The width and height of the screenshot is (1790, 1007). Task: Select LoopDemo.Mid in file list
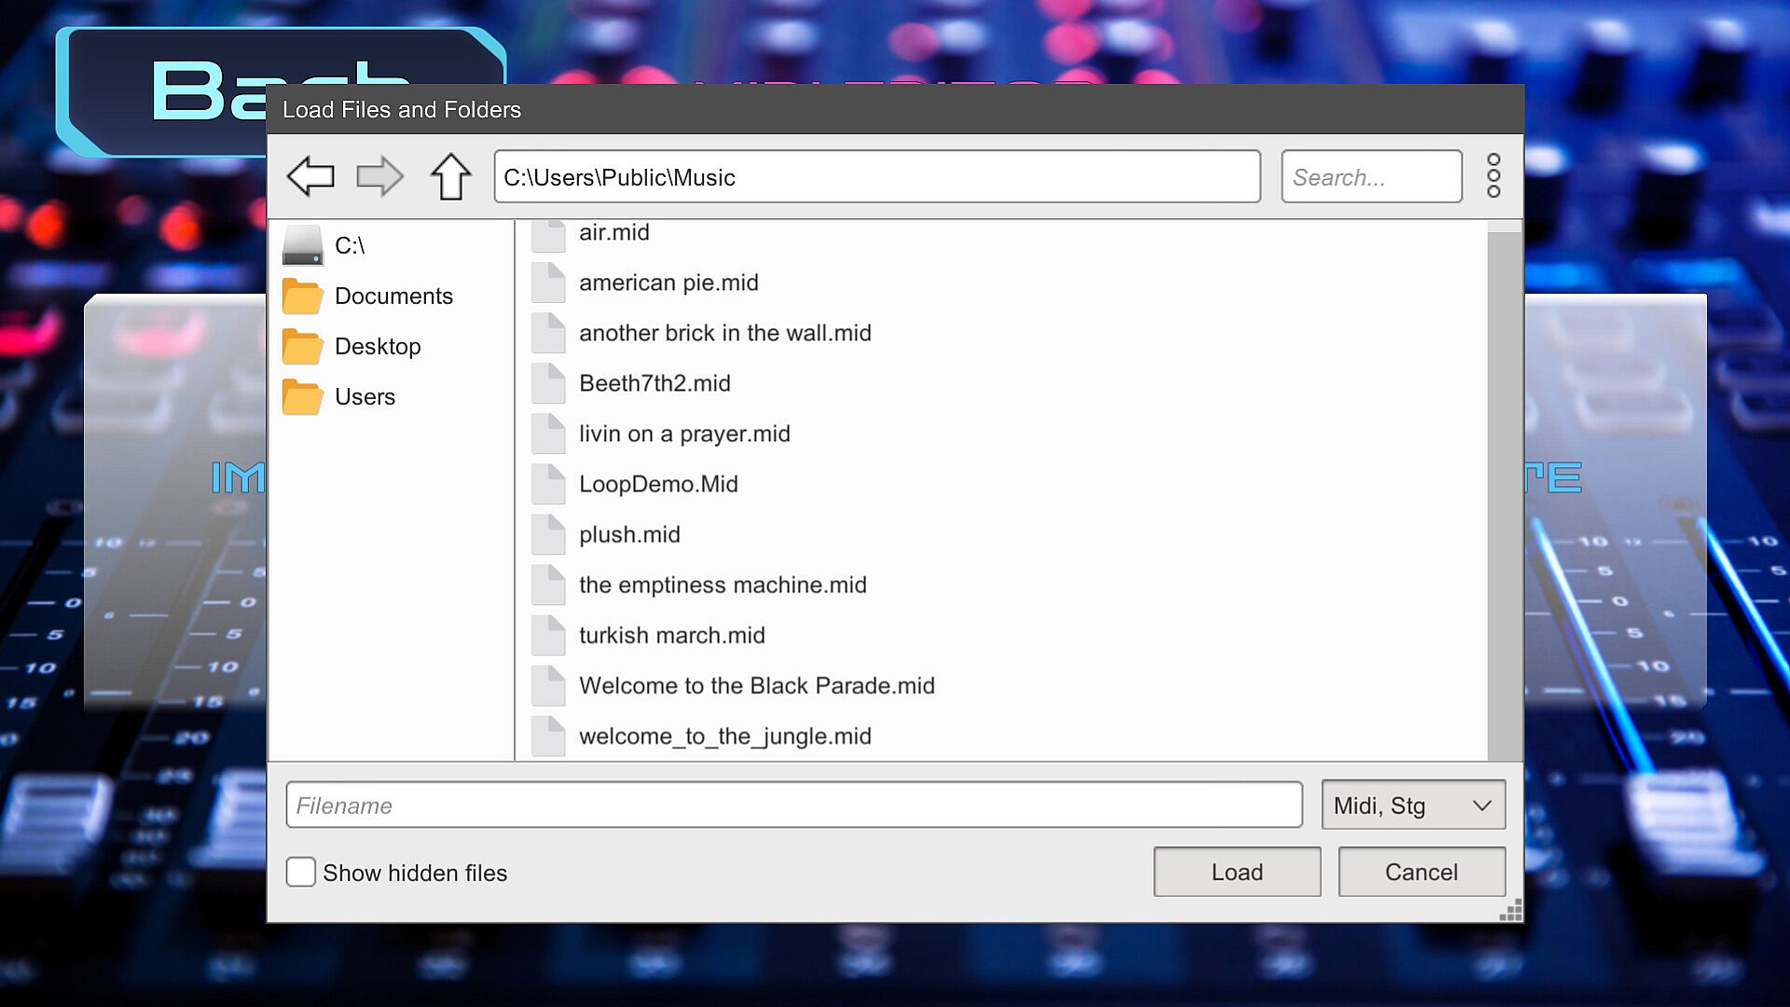657,484
